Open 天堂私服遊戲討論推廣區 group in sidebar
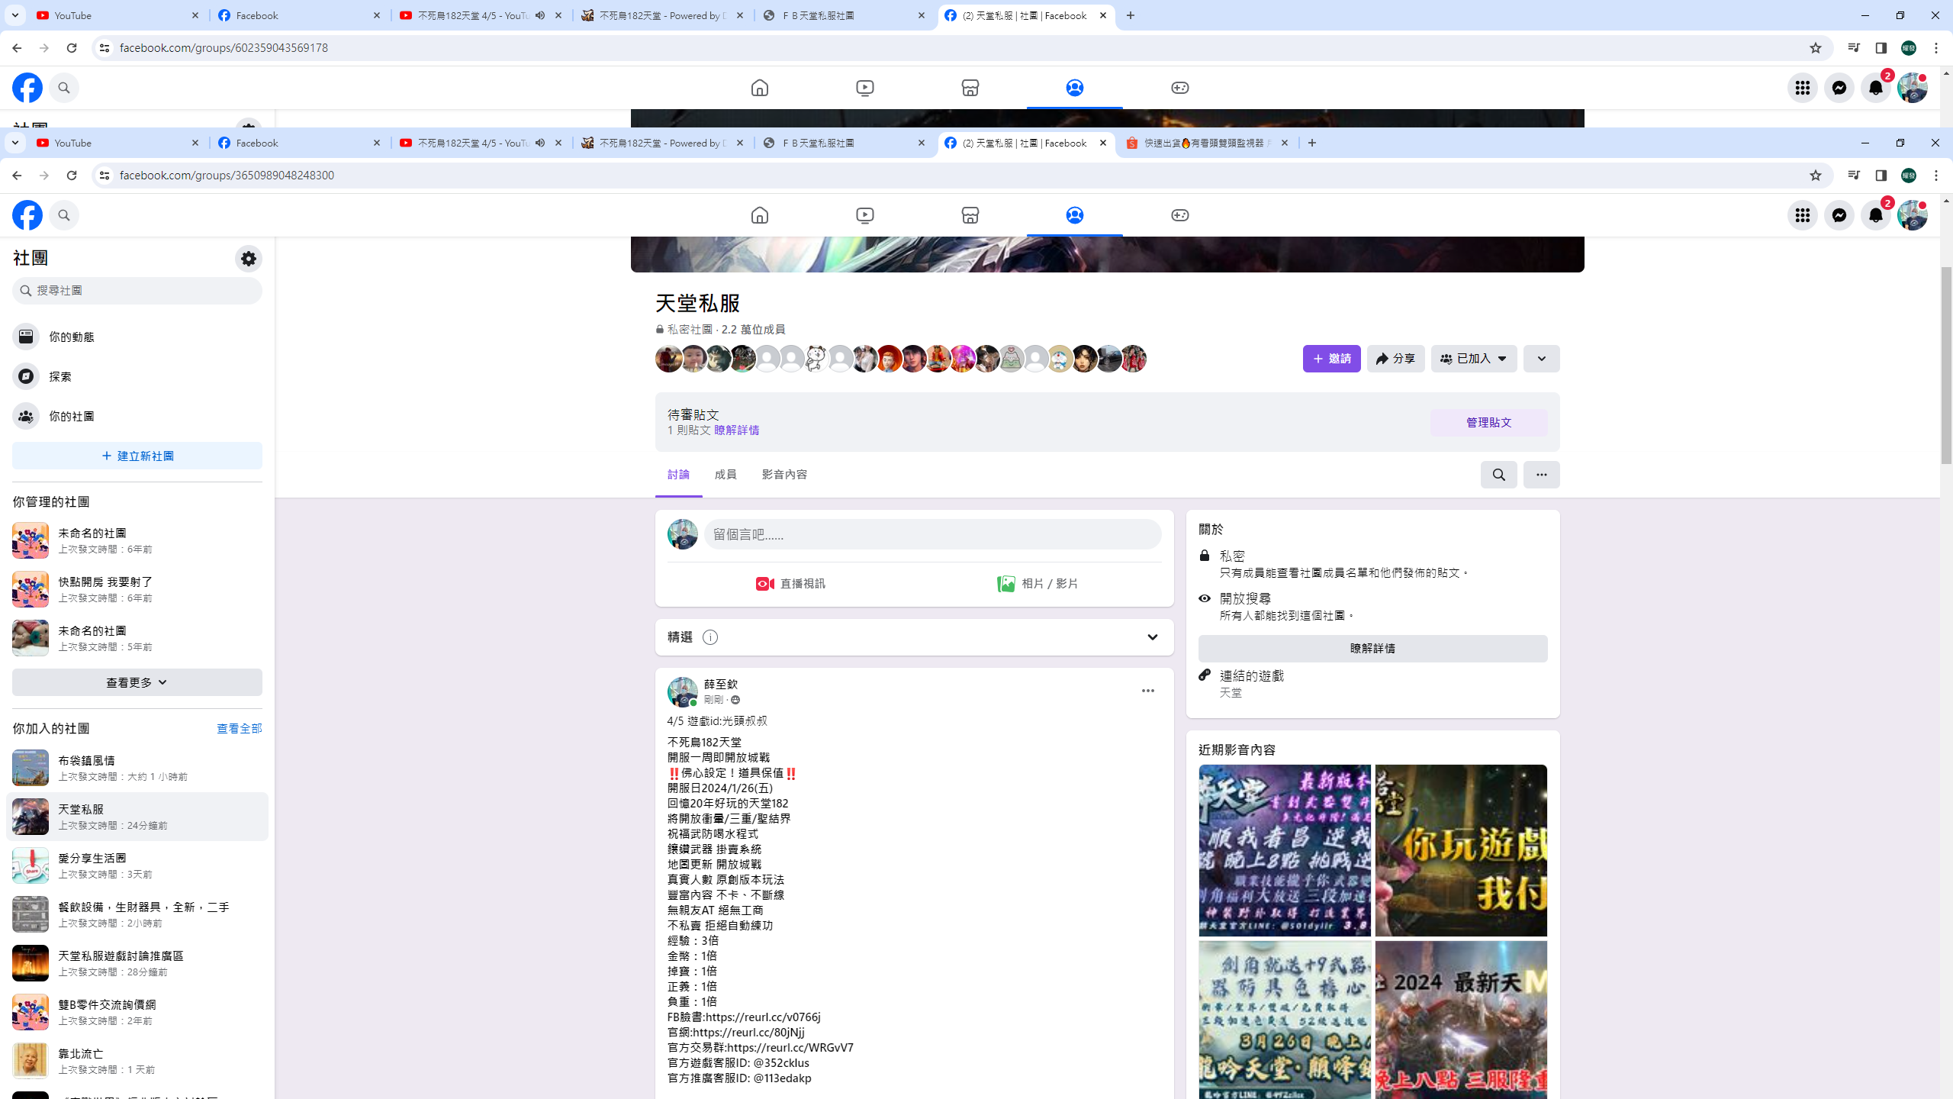This screenshot has width=1953, height=1099. pyautogui.click(x=137, y=963)
